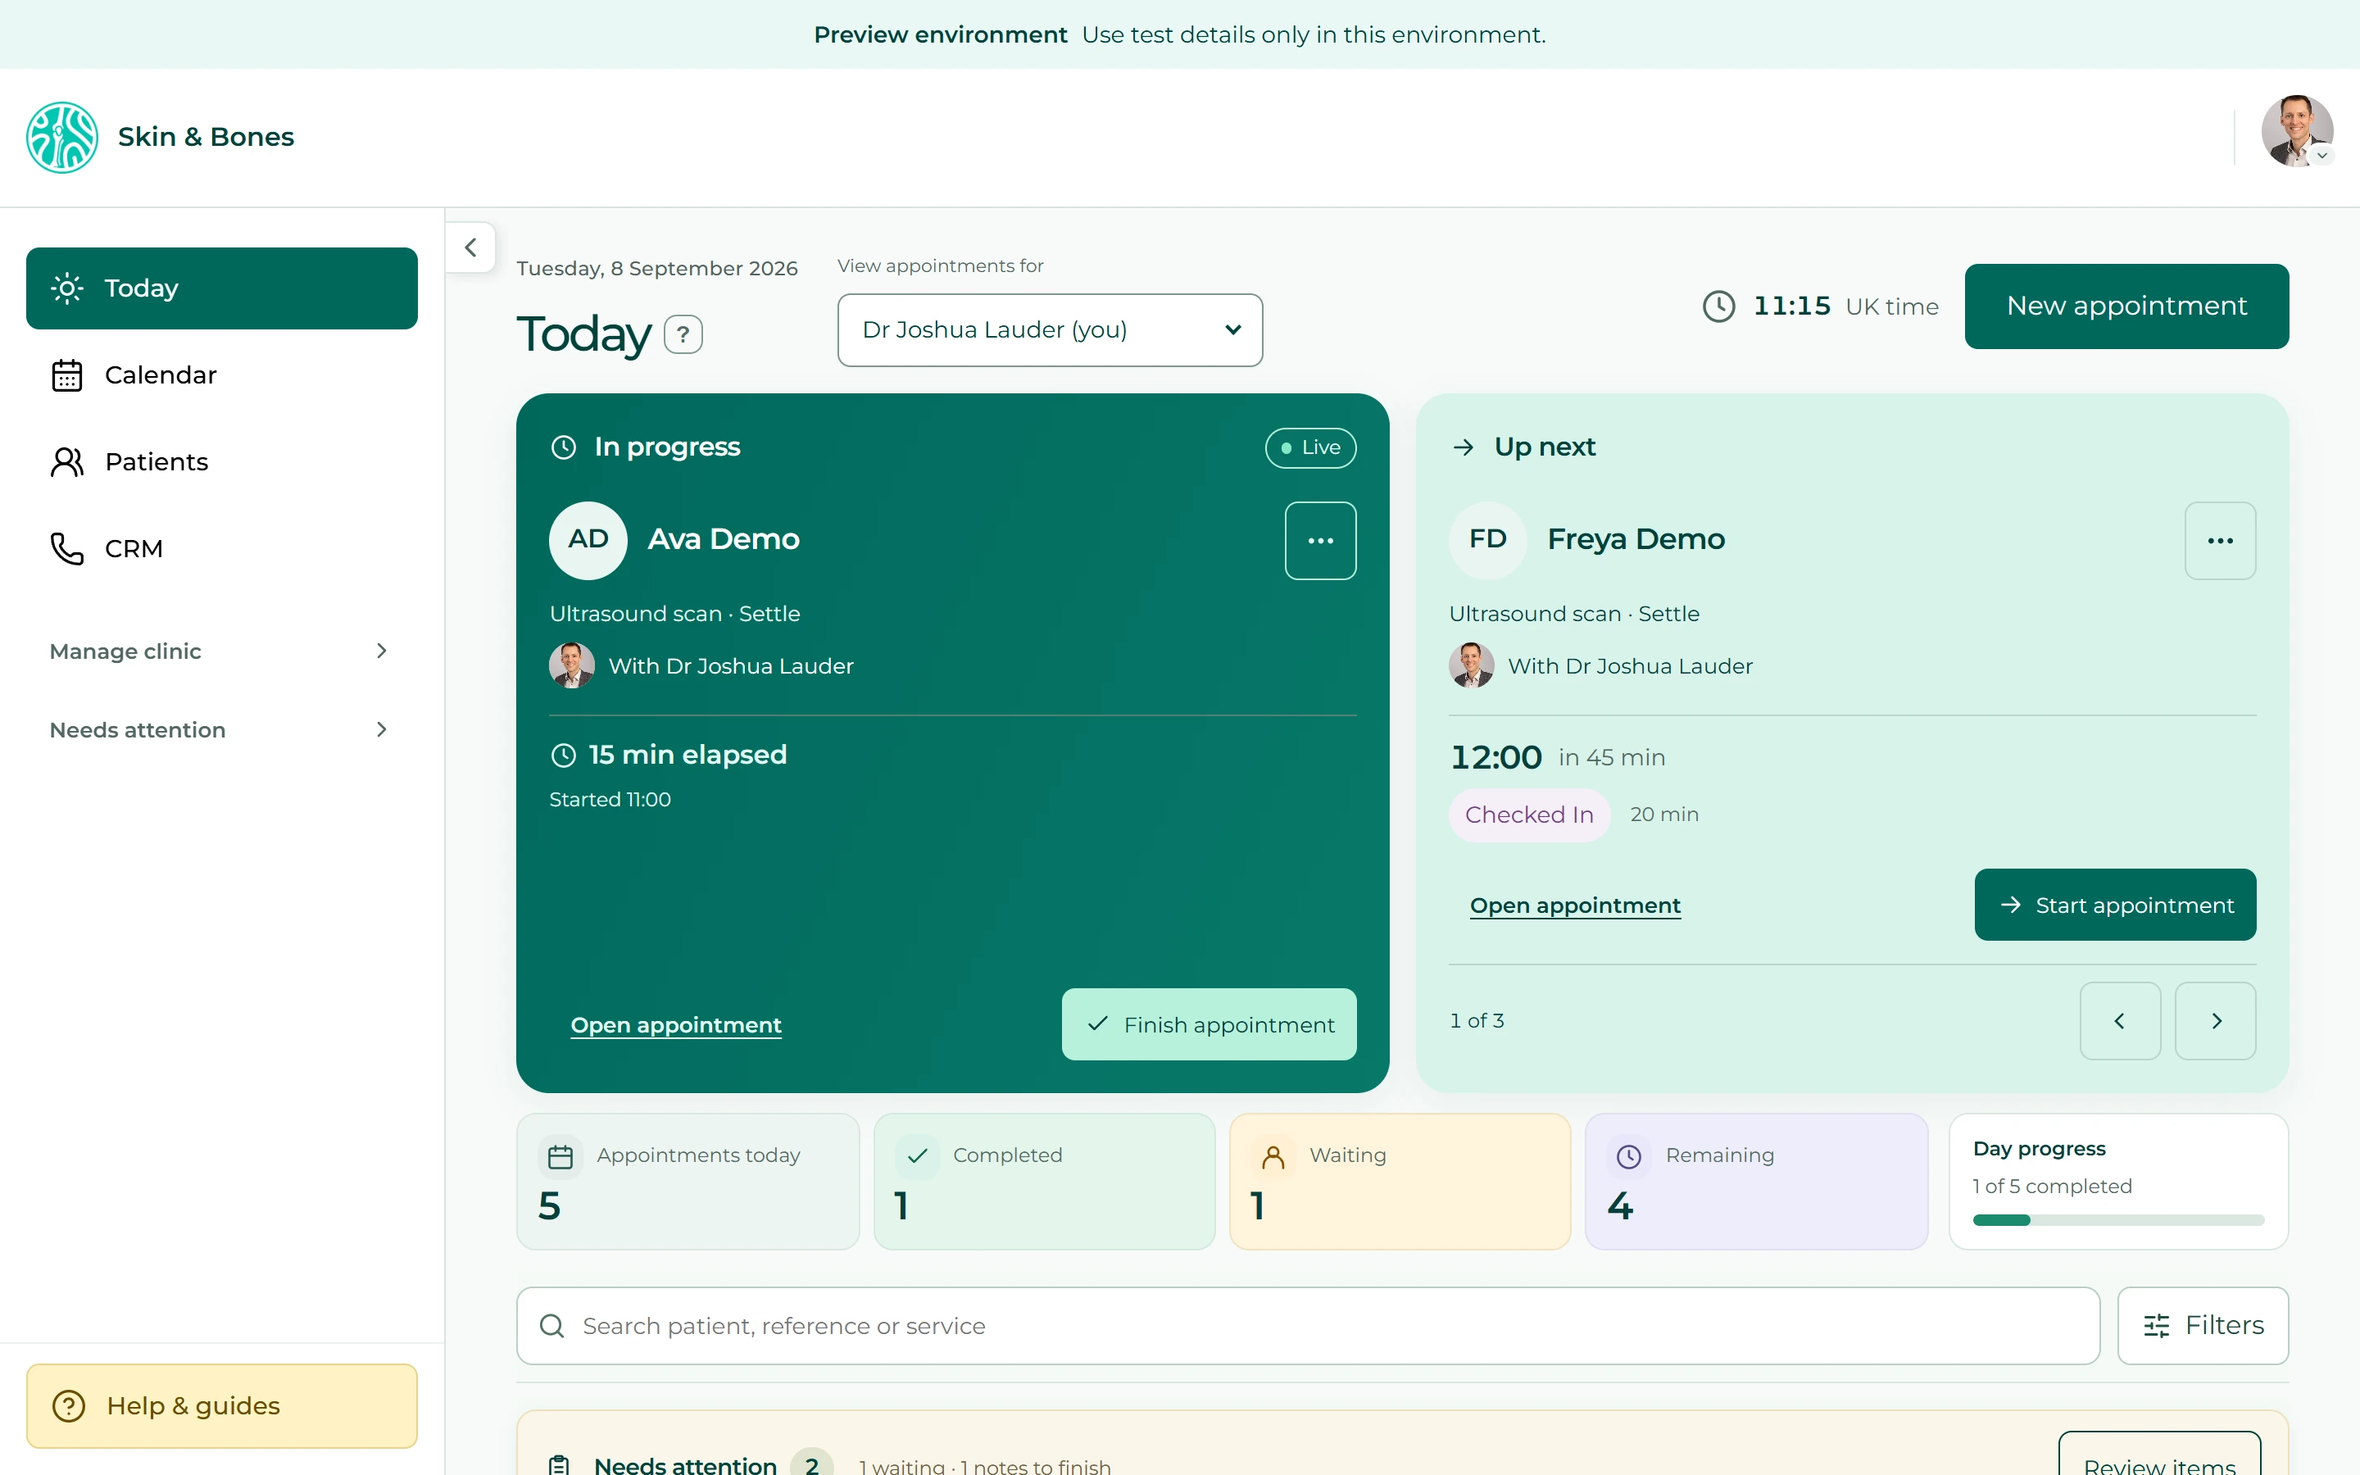Open more options for Ava Demo
2360x1475 pixels.
coord(1320,541)
